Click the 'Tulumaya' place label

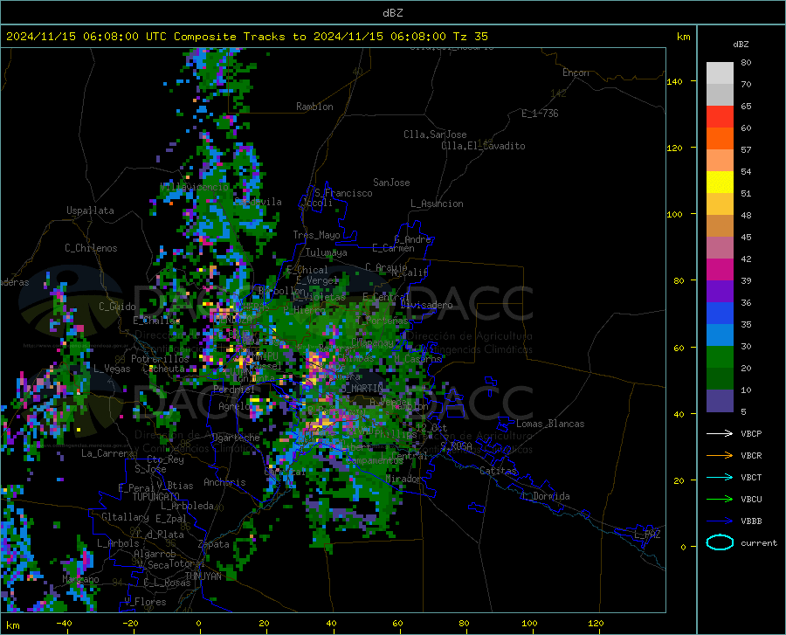coord(327,252)
